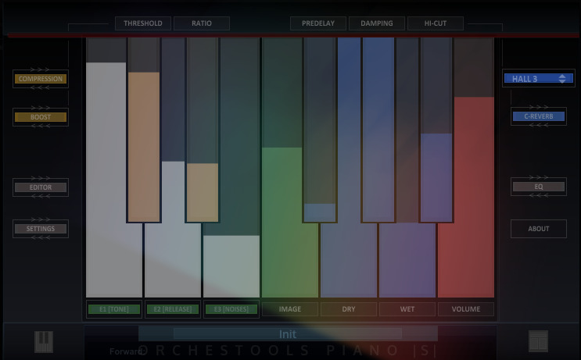Image resolution: width=581 pixels, height=360 pixels.
Task: Select the RATIO parameter label
Action: [202, 23]
